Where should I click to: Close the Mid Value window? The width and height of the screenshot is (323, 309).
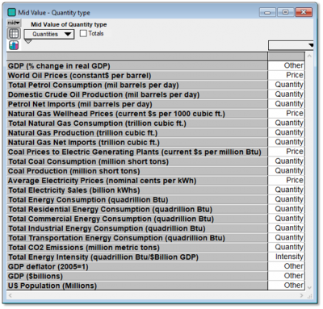tap(304, 12)
